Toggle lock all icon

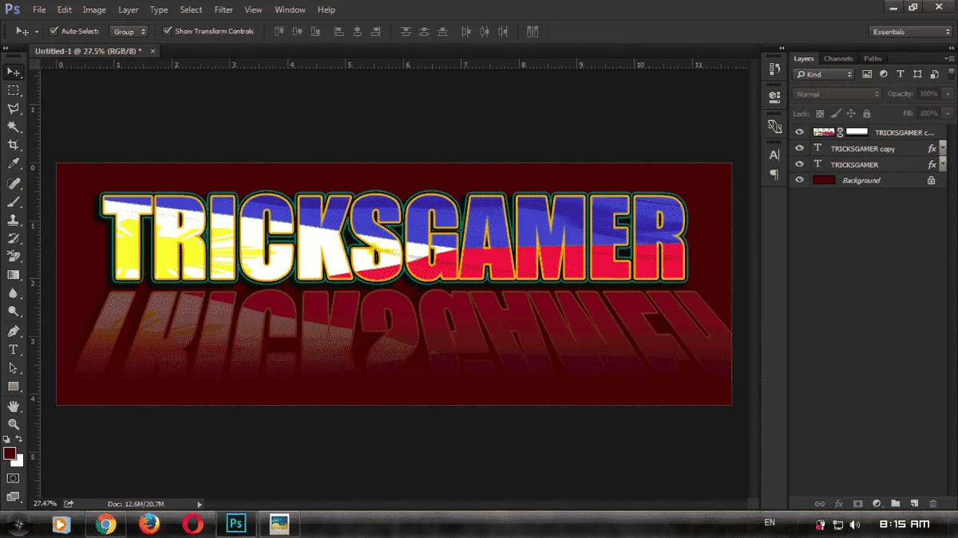point(867,114)
